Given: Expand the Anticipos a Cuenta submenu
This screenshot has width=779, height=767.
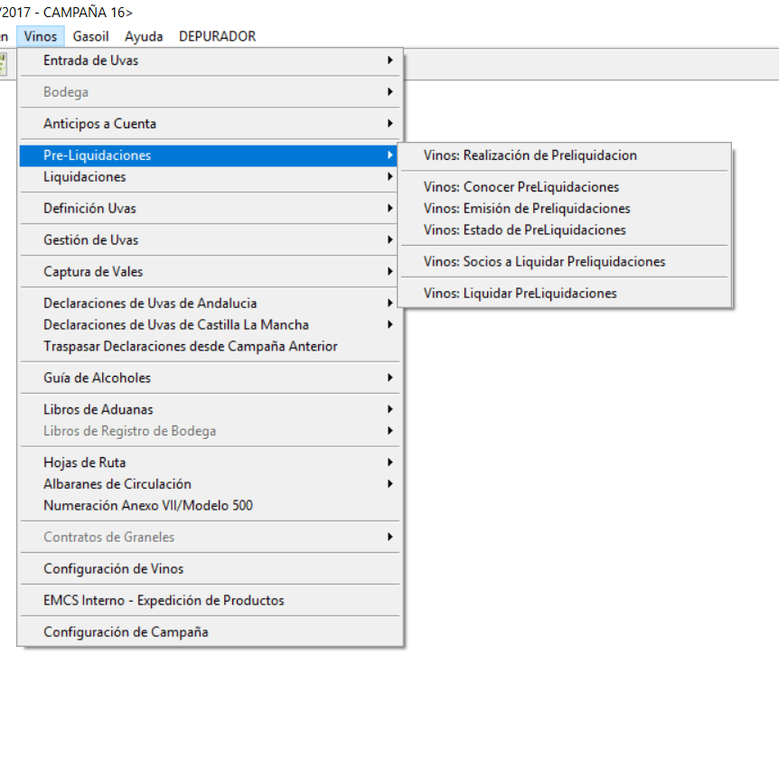Looking at the screenshot, I should (99, 124).
